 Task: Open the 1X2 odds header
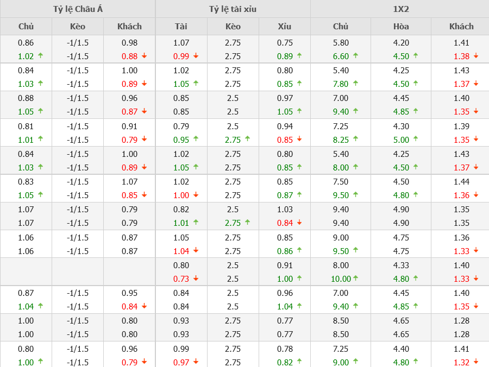pyautogui.click(x=400, y=9)
